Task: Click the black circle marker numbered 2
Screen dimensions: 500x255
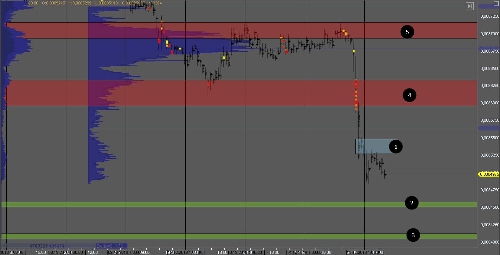Action: coord(411,203)
